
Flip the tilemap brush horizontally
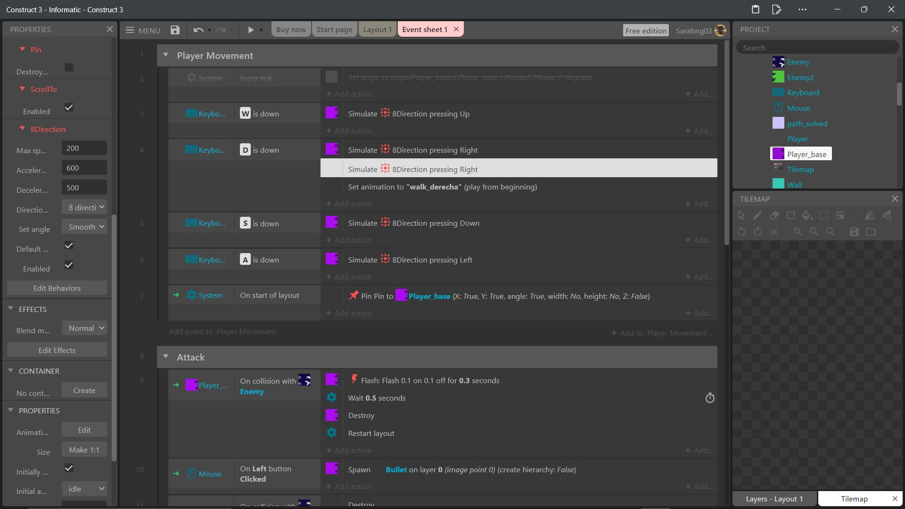(870, 215)
